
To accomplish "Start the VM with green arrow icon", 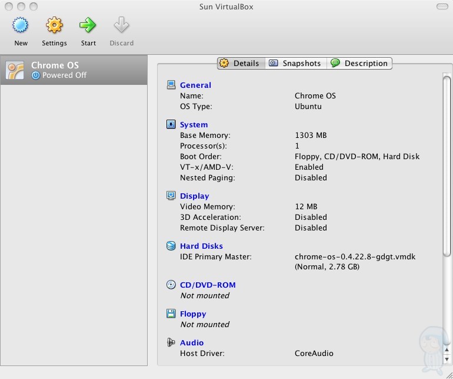I will pyautogui.click(x=88, y=25).
